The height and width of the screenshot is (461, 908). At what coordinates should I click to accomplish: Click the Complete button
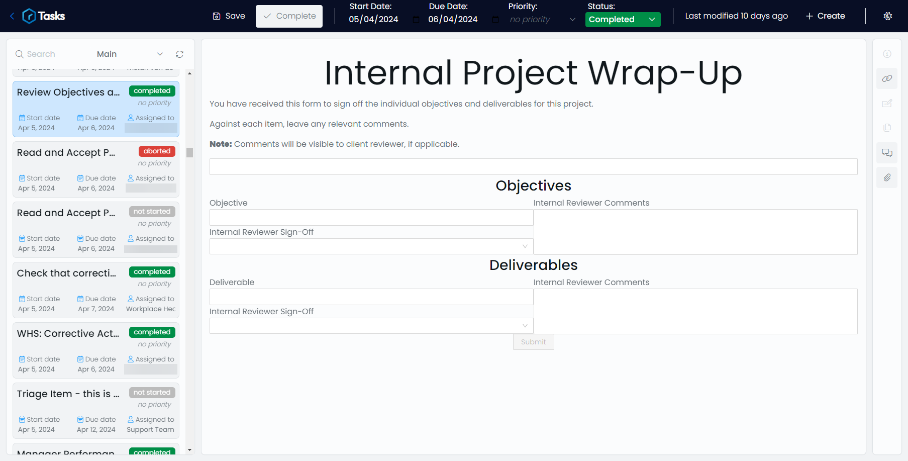(289, 16)
